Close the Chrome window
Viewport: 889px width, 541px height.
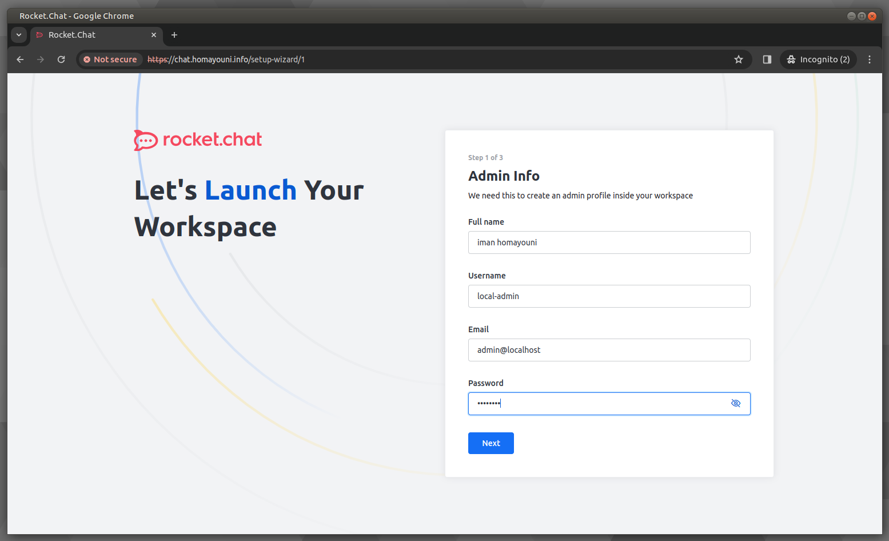point(872,16)
